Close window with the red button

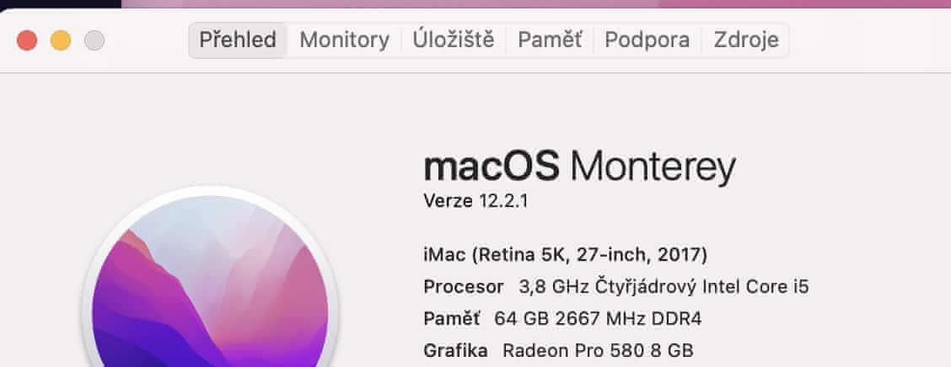click(x=27, y=40)
